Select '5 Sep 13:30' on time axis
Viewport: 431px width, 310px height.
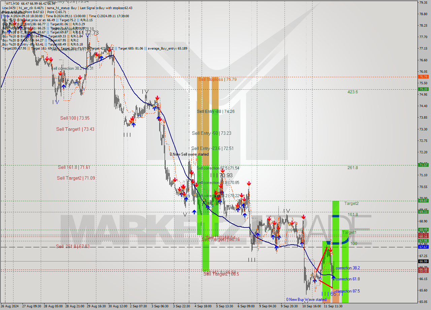click(224, 306)
